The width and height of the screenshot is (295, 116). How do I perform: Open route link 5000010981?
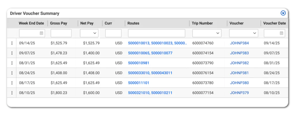click(139, 63)
